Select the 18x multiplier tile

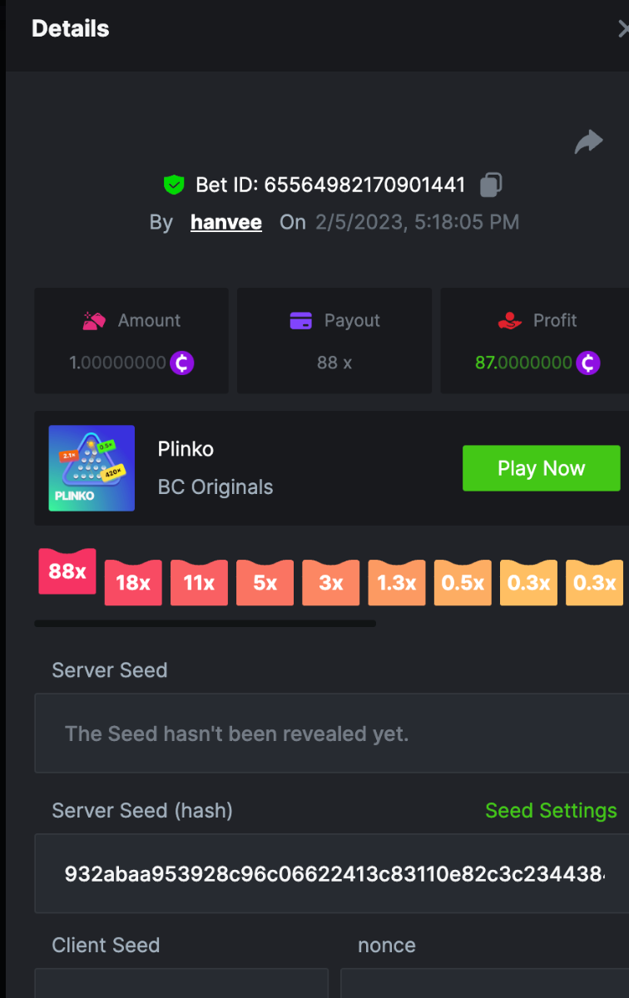[x=133, y=582]
